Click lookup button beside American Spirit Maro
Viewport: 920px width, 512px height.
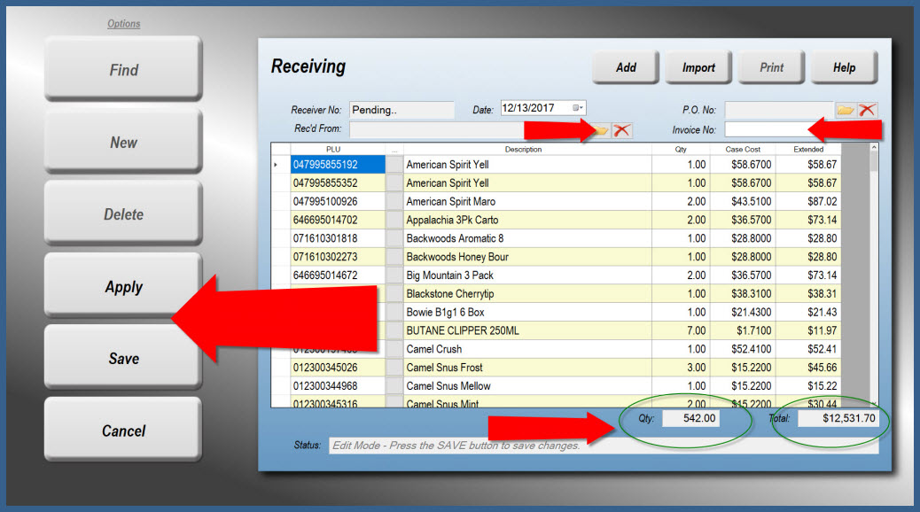pos(394,201)
